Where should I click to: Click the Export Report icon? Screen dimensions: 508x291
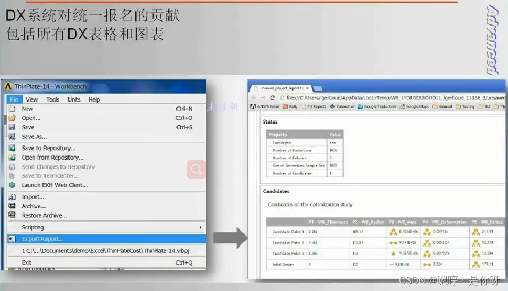coord(12,239)
